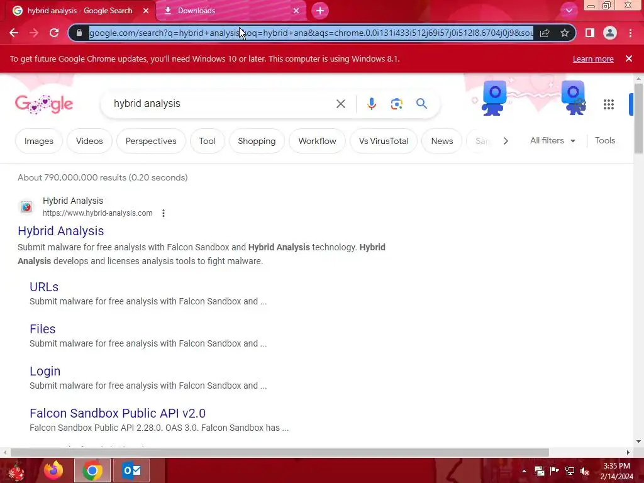
Task: Click the forward navigation arrow
Action: tap(34, 33)
